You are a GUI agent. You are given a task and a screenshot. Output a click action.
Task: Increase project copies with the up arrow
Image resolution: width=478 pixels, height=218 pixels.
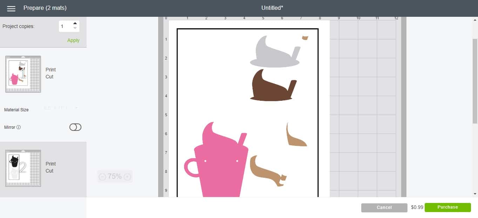[75, 23]
